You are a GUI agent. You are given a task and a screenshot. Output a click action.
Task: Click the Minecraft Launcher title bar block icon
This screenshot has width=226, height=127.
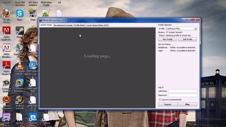coord(41,20)
